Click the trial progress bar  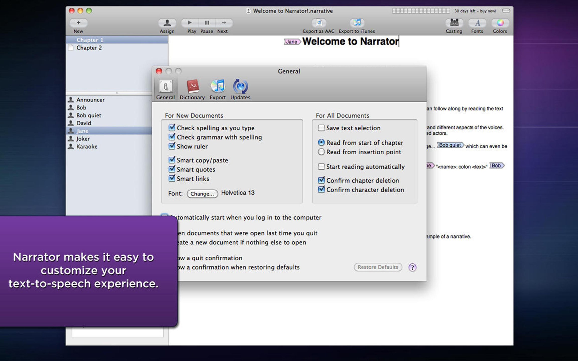tap(421, 11)
